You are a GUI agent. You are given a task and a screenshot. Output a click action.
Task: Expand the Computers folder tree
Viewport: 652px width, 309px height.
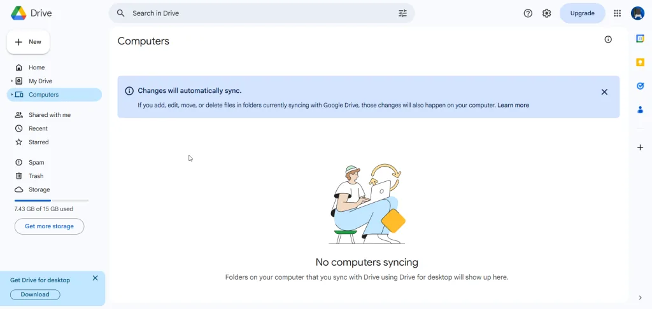coord(11,95)
